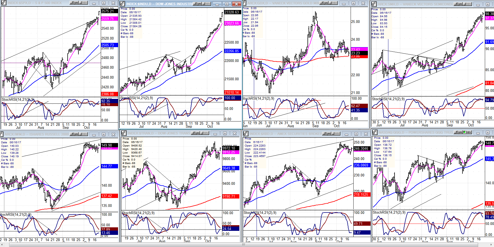This screenshot has width=494, height=247.
Task: Close the XBD Securities Broker chart window
Action: (366, 134)
